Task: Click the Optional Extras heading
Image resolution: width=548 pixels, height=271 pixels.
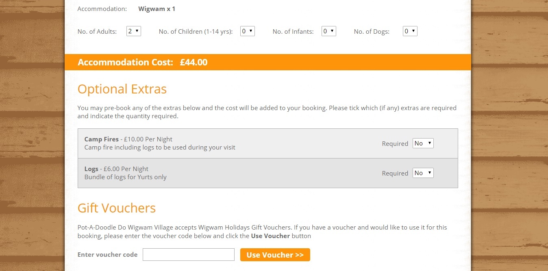Action: click(x=122, y=89)
